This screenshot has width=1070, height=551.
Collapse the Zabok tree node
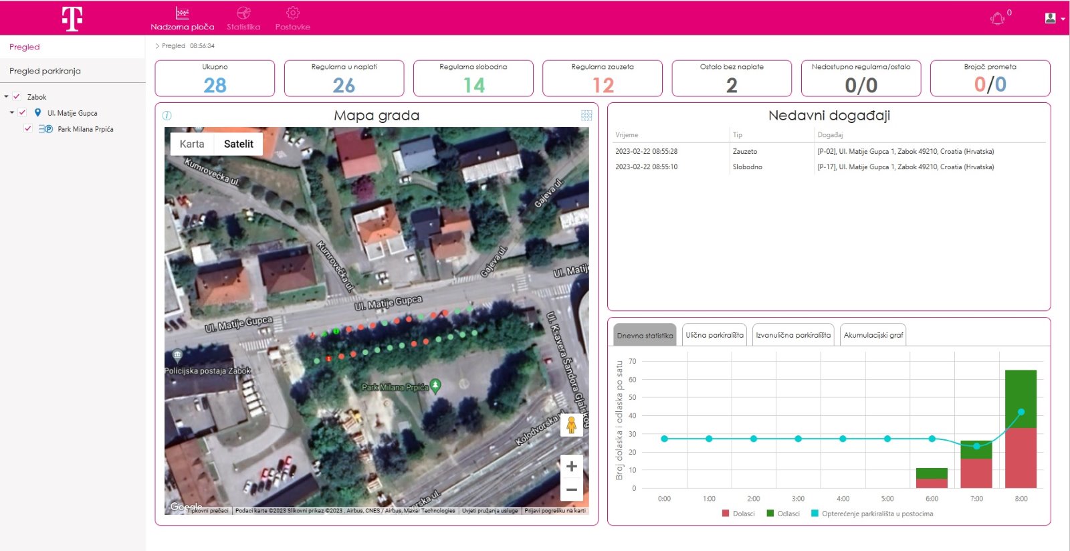coord(7,97)
